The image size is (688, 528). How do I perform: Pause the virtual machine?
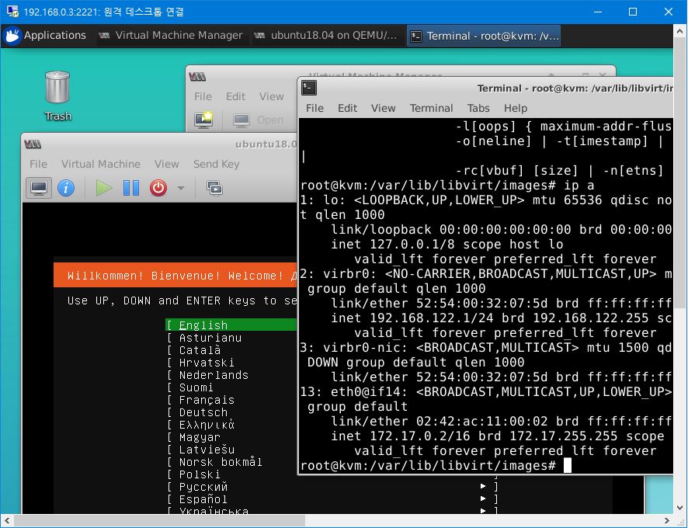click(x=131, y=188)
